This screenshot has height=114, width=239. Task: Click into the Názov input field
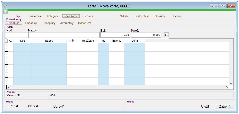point(64,35)
